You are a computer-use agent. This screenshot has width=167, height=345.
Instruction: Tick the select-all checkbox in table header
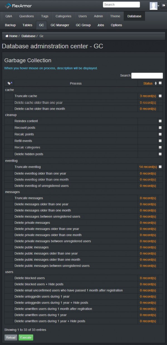point(160,83)
